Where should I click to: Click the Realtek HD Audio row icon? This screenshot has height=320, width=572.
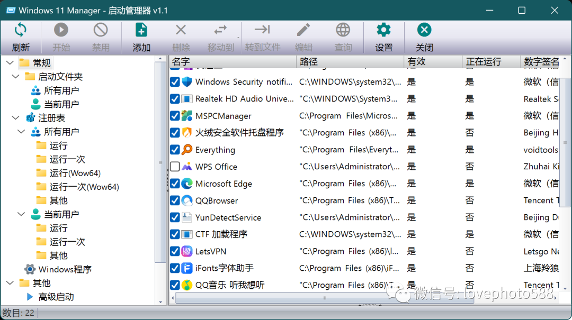click(187, 99)
